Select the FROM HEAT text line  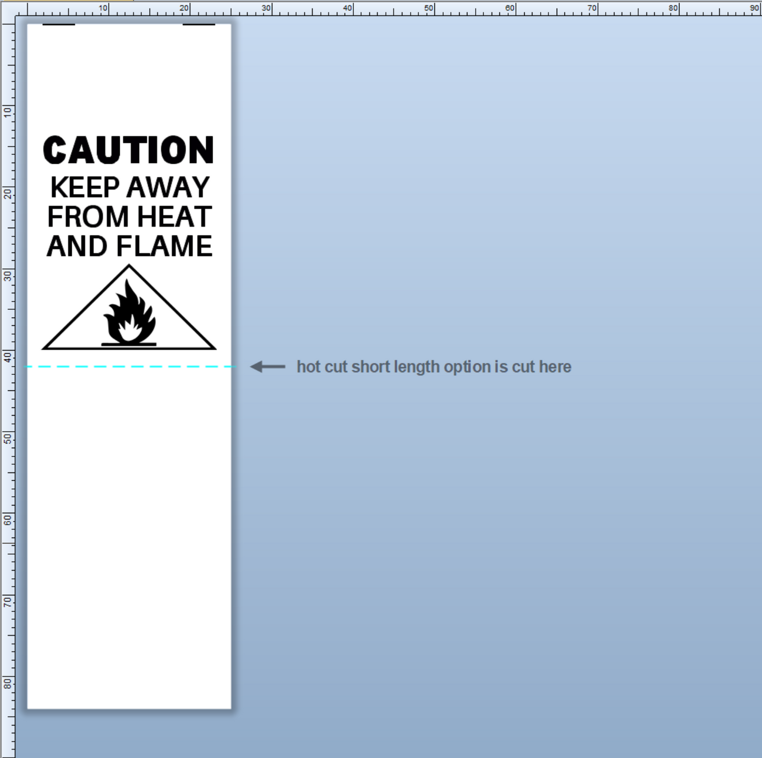[130, 217]
